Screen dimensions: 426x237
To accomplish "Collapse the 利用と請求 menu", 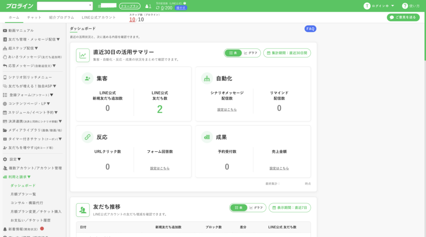I will [17, 177].
